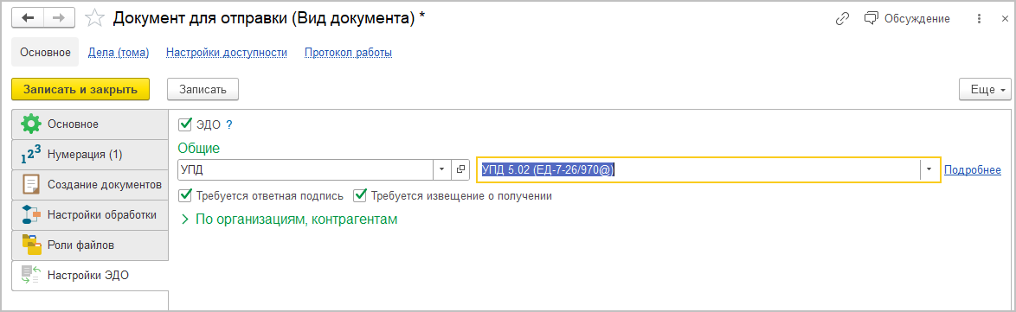Go back with the left arrow button

[28, 18]
